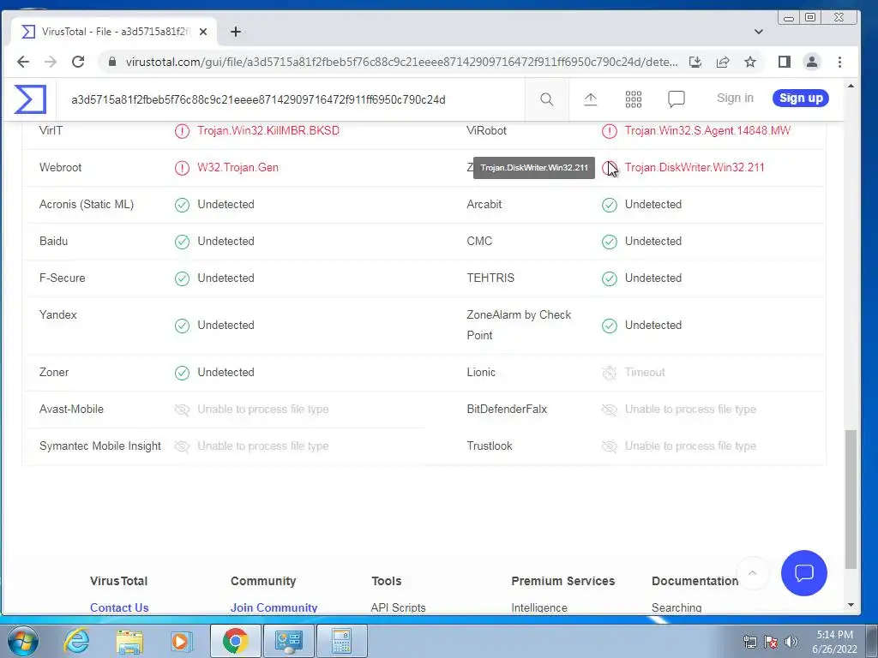Click the search magnifier icon
878x658 pixels.
click(546, 99)
